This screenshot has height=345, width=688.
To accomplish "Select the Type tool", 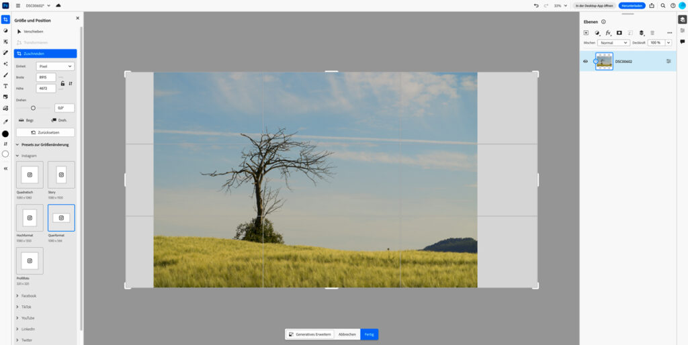I will (x=5, y=86).
